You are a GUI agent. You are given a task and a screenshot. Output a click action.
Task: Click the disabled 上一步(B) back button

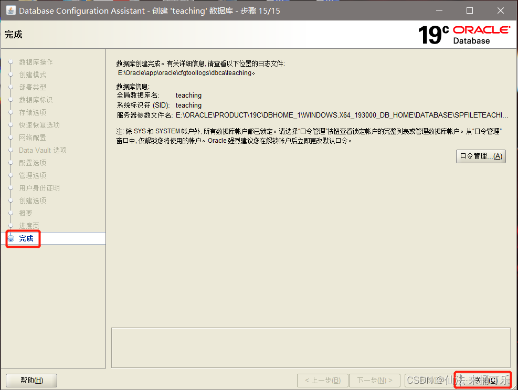(x=323, y=380)
